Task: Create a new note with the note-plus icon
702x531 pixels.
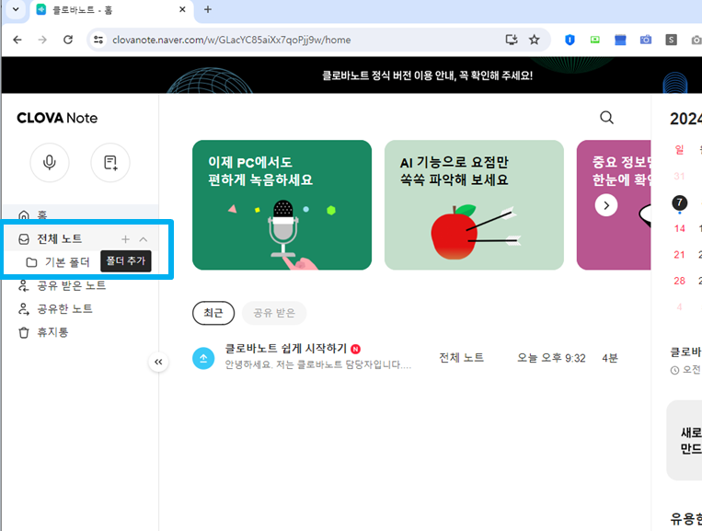Action: coord(110,163)
